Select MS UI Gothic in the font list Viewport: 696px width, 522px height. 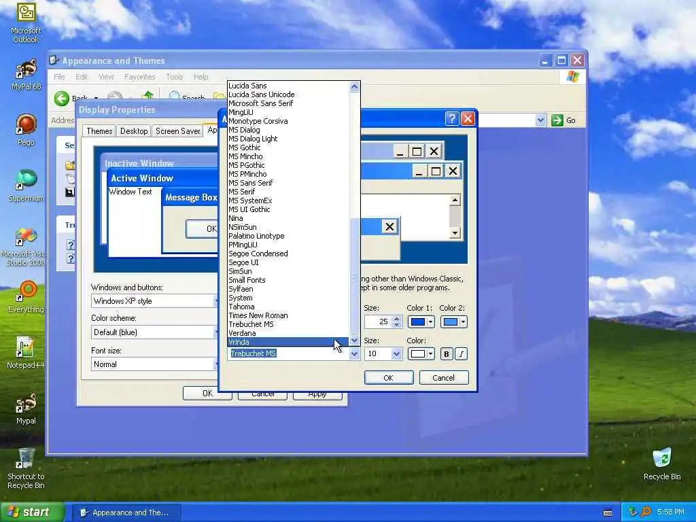tap(288, 209)
